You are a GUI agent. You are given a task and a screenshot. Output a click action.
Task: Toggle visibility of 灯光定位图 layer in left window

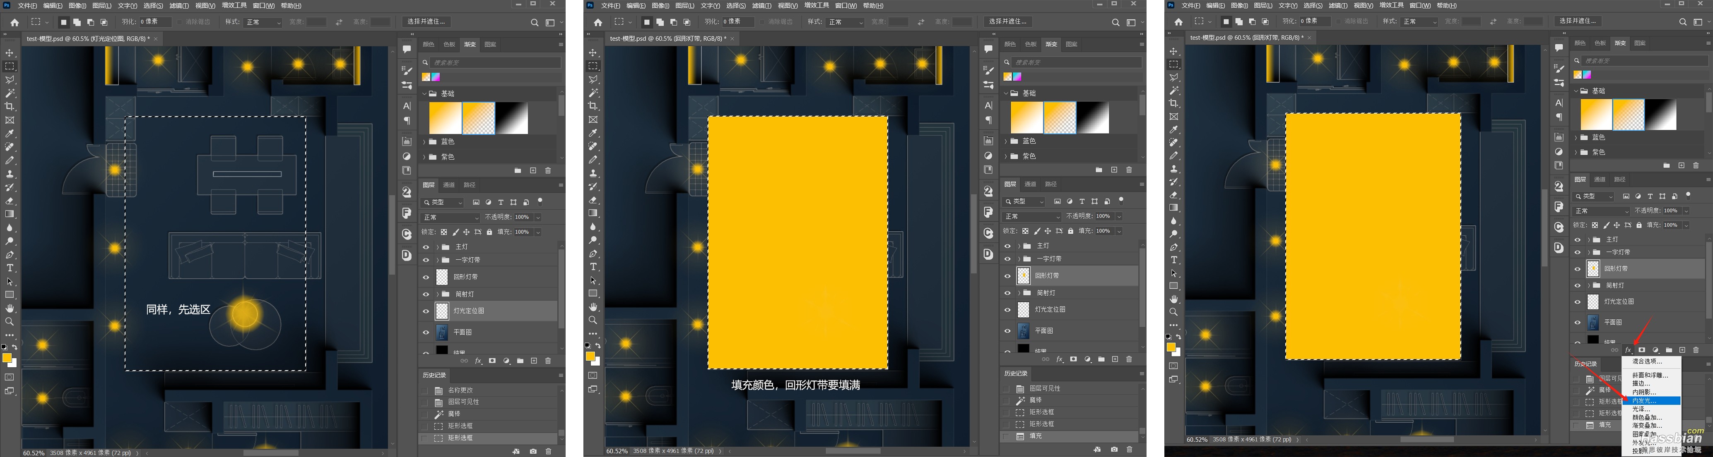pyautogui.click(x=426, y=311)
